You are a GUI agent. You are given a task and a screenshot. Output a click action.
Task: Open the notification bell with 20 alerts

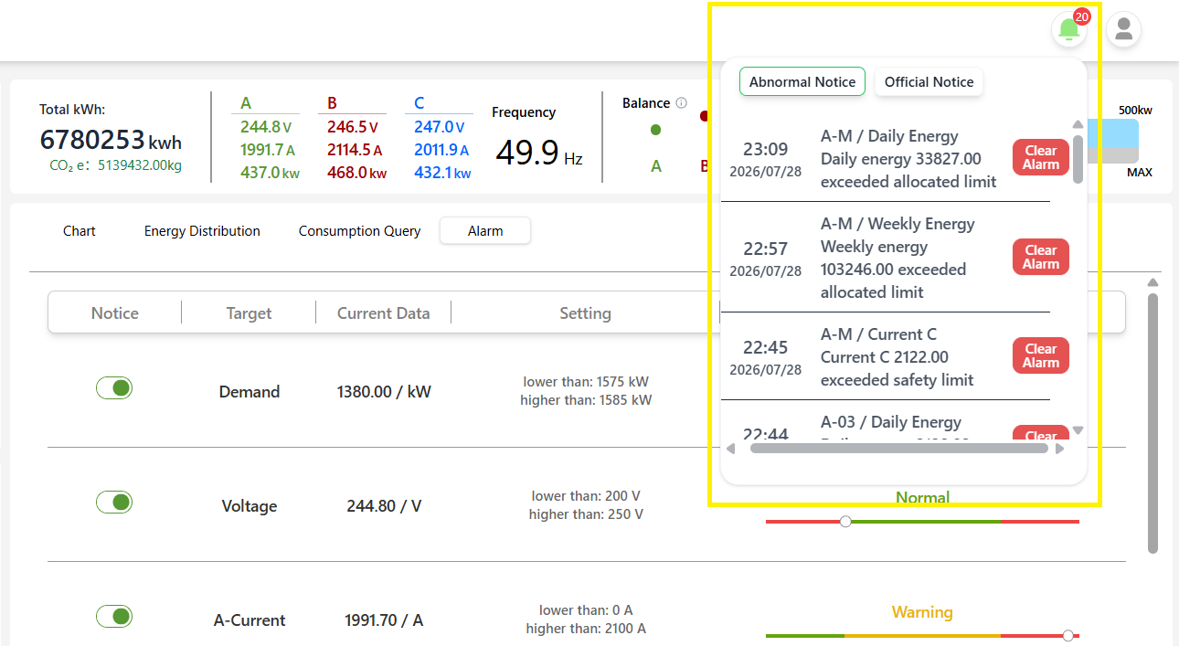click(1068, 29)
